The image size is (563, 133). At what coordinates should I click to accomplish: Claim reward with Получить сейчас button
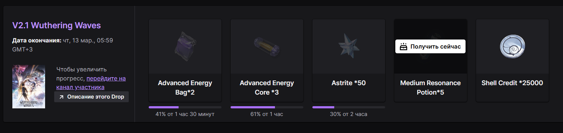pyautogui.click(x=430, y=46)
